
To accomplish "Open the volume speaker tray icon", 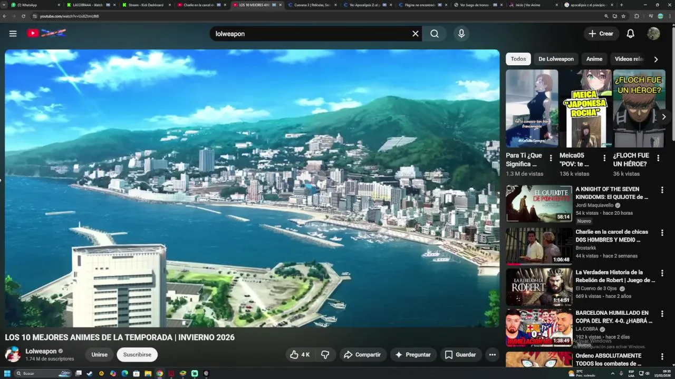I will [647, 374].
